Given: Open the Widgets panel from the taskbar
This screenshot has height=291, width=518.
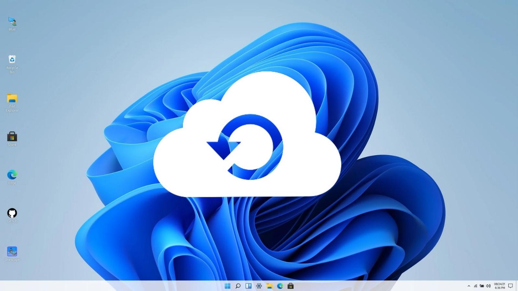Looking at the screenshot, I should tap(248, 286).
